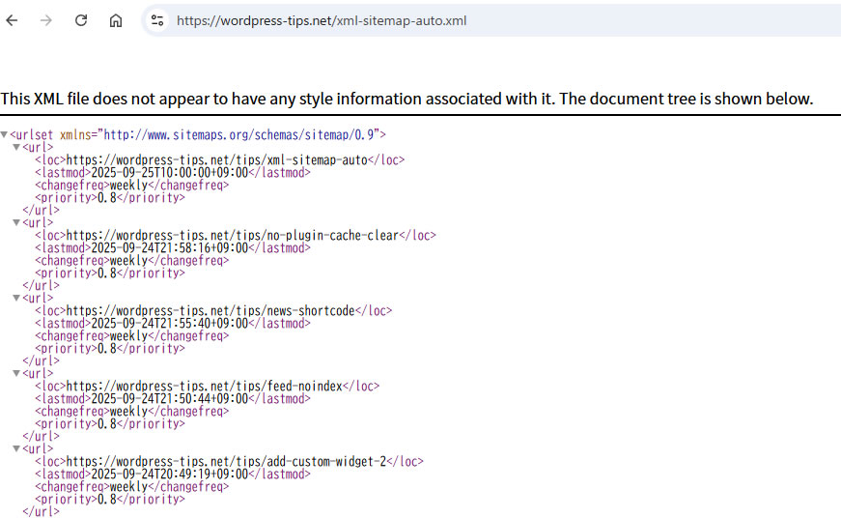The height and width of the screenshot is (518, 841).
Task: Collapse the url node for feed-noindex
Action: (16, 373)
